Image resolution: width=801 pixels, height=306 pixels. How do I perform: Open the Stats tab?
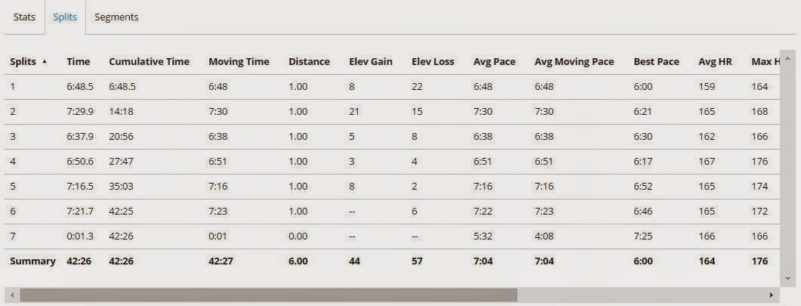coord(24,17)
